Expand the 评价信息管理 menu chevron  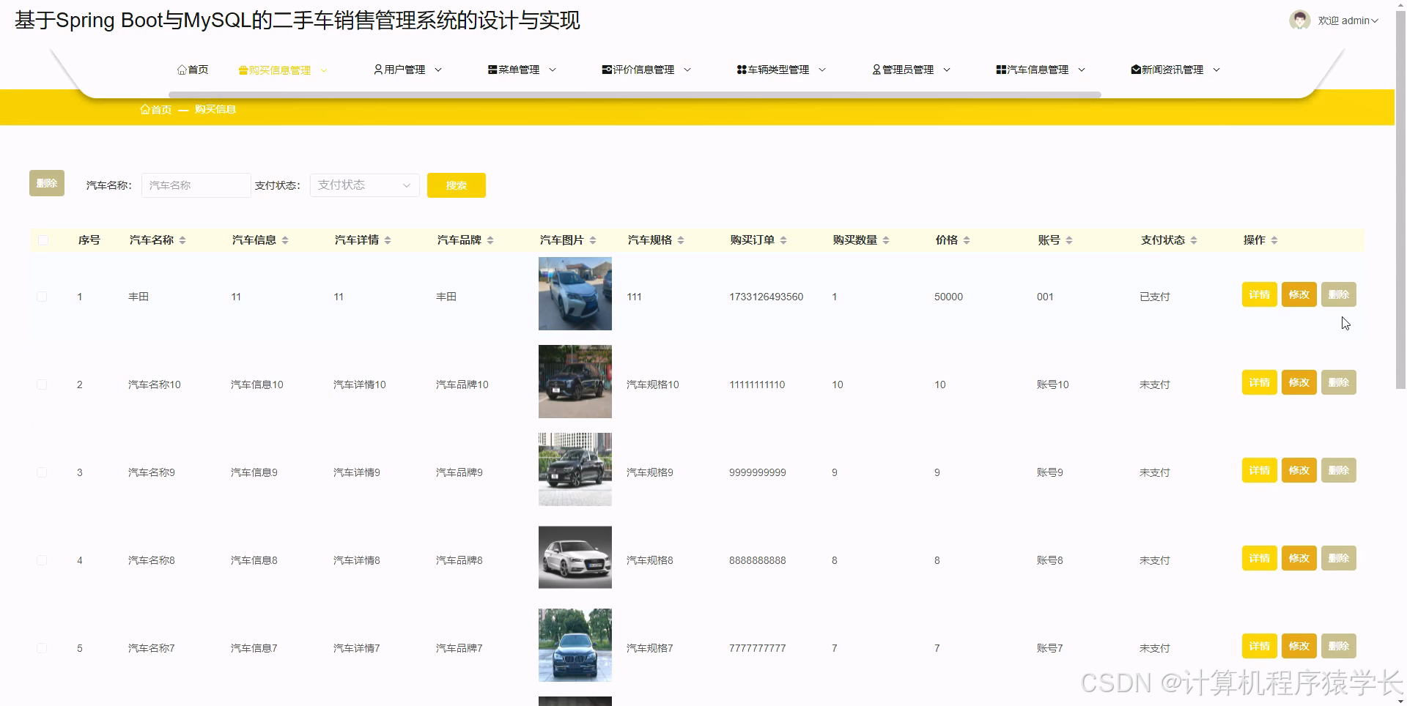[687, 70]
